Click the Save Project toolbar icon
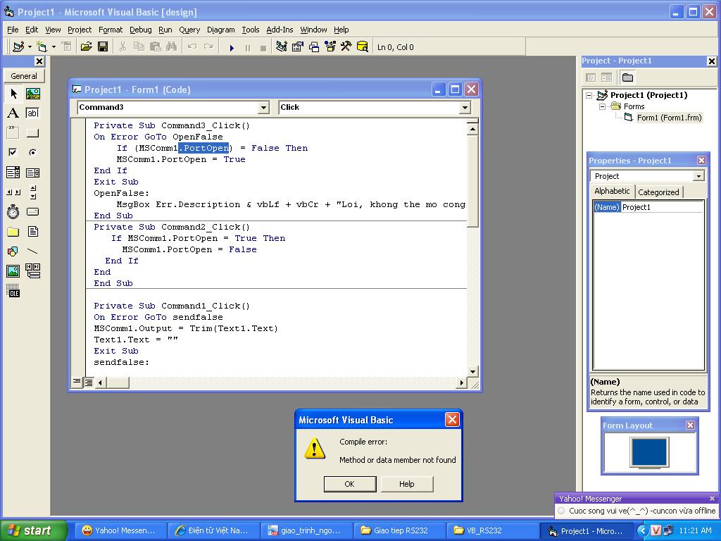721x541 pixels. [103, 47]
